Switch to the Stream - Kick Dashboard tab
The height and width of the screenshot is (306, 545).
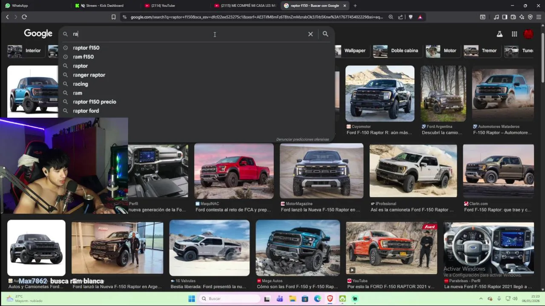[105, 6]
